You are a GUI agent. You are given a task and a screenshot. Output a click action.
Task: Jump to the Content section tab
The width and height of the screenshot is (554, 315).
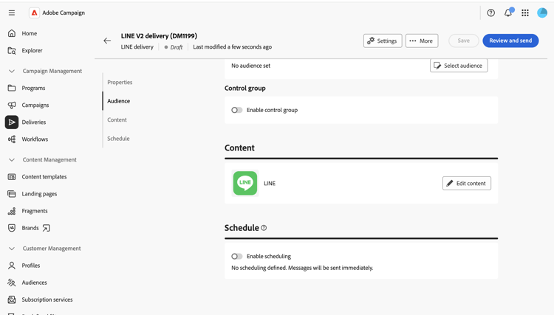[117, 120]
